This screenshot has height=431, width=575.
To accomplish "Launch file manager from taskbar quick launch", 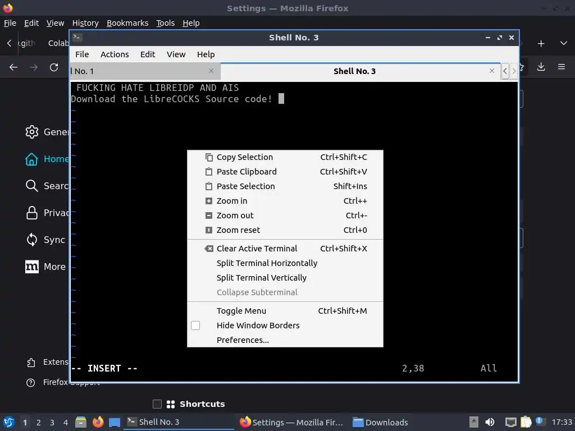I will (x=81, y=422).
